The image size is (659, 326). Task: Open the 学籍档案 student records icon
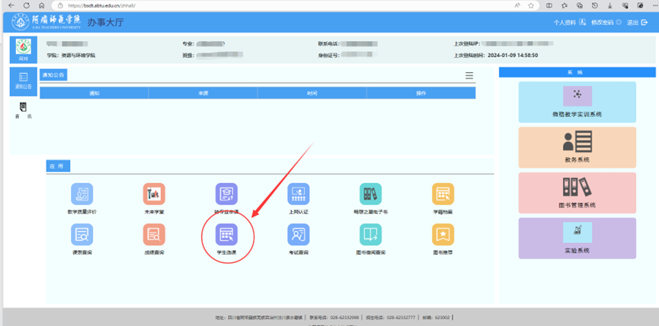(443, 194)
